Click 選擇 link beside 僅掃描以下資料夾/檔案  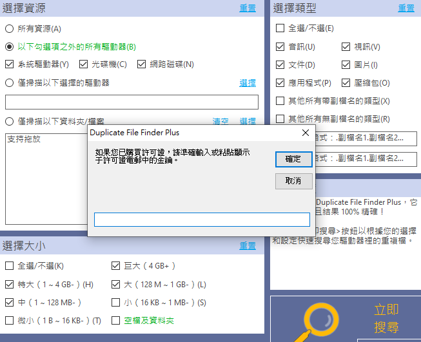(x=248, y=121)
